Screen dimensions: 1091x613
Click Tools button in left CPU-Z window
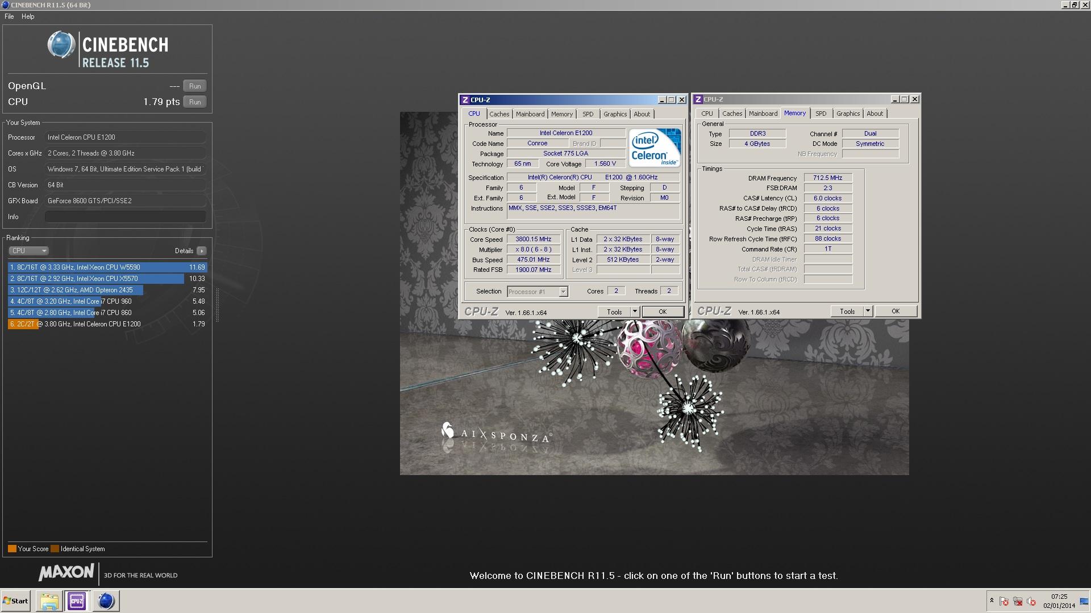click(x=614, y=312)
